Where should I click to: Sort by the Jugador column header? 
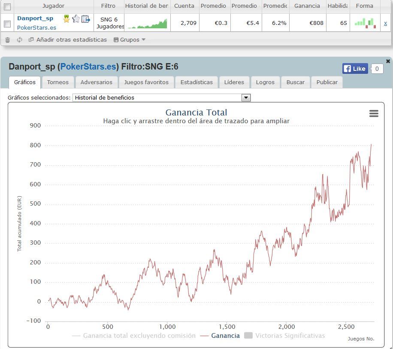(x=53, y=6)
